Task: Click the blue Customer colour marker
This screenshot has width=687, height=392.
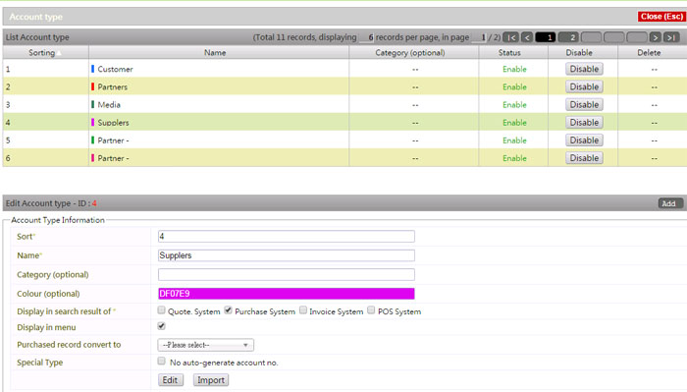Action: pyautogui.click(x=92, y=69)
